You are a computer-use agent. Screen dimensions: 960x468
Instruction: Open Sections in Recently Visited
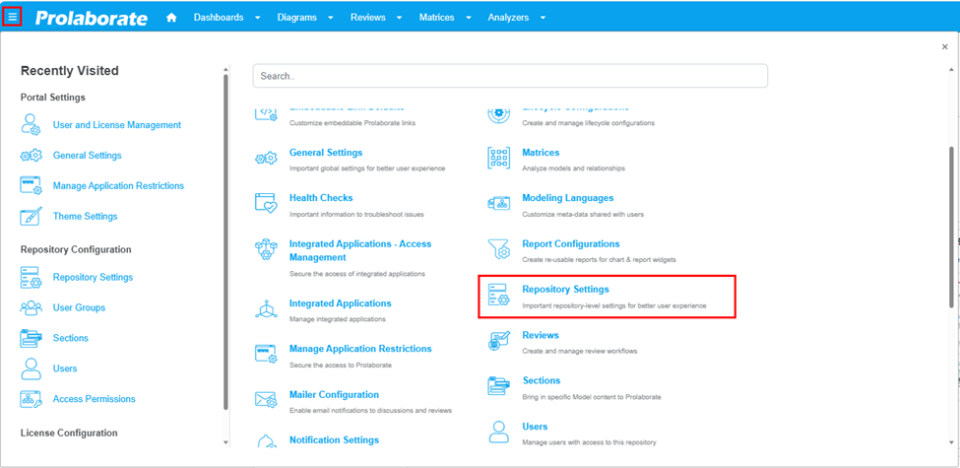(71, 338)
